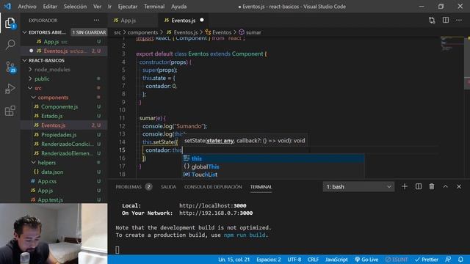Click the Eventos class breadcrumb

pos(218,32)
